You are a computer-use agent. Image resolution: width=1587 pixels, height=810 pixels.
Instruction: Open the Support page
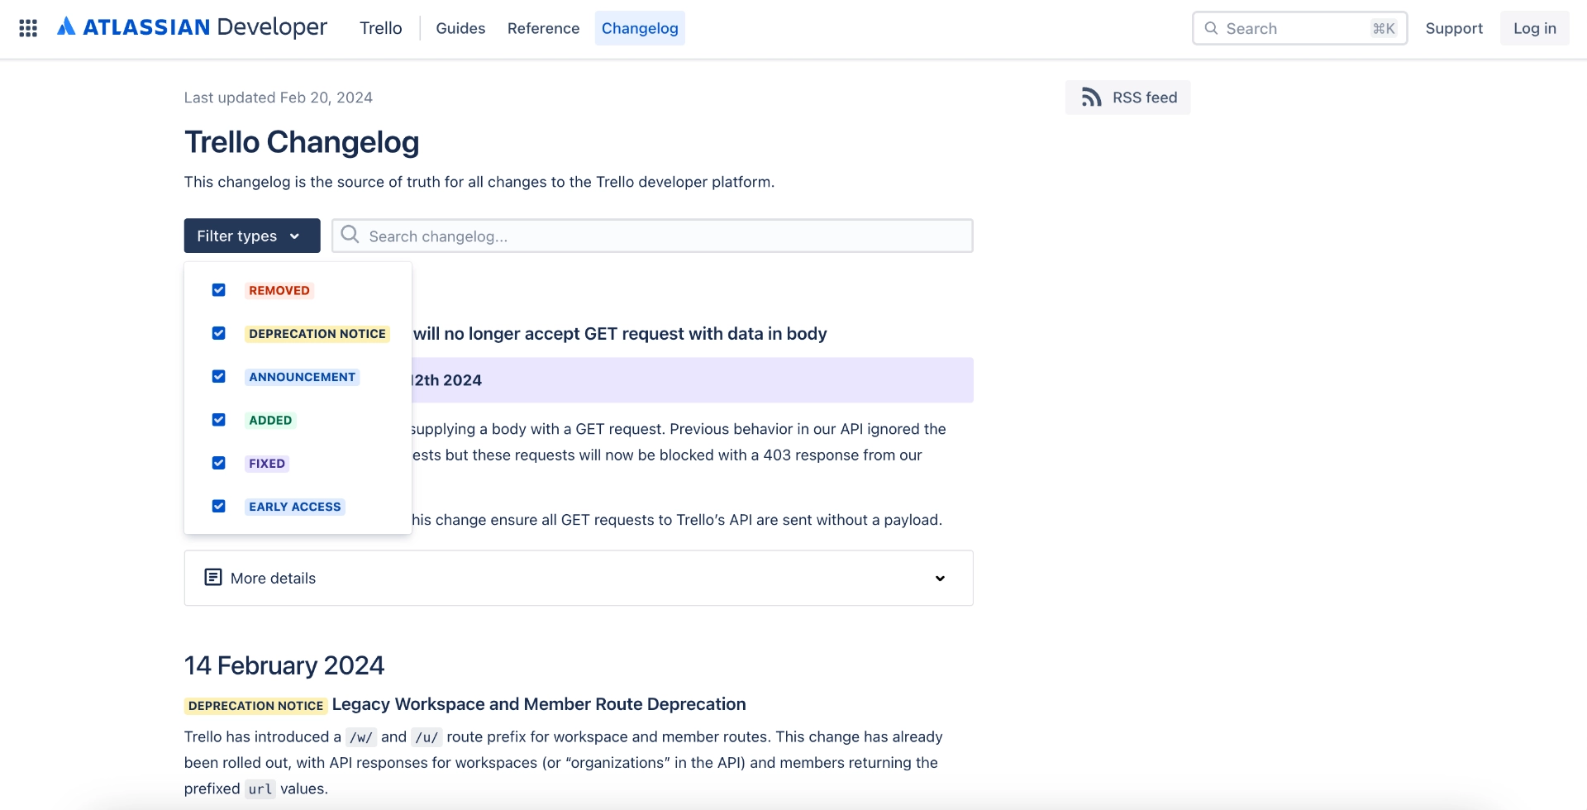click(x=1454, y=28)
